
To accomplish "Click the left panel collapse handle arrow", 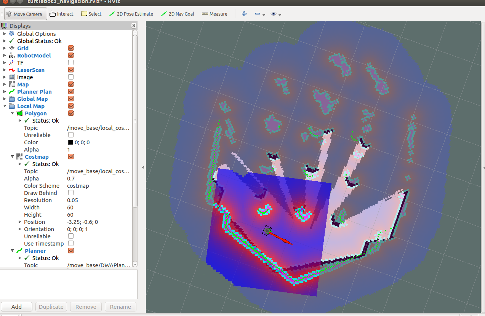I will [x=143, y=168].
